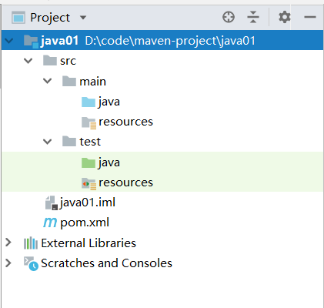Viewport: 324px width, 308px height.
Task: Select the resources folder under main
Action: [x=125, y=122]
